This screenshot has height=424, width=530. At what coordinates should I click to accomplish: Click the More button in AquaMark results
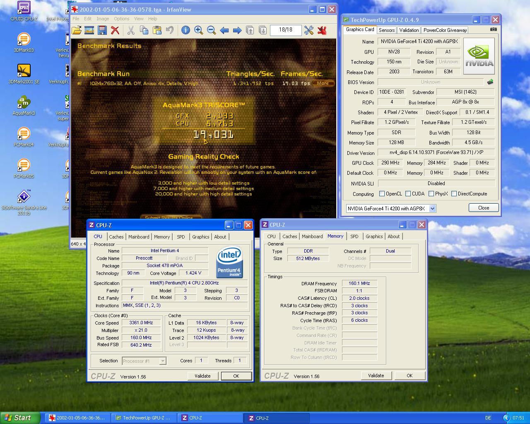[x=323, y=83]
